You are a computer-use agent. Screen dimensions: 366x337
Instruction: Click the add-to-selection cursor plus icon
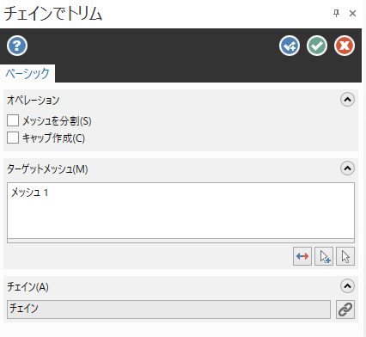324,256
